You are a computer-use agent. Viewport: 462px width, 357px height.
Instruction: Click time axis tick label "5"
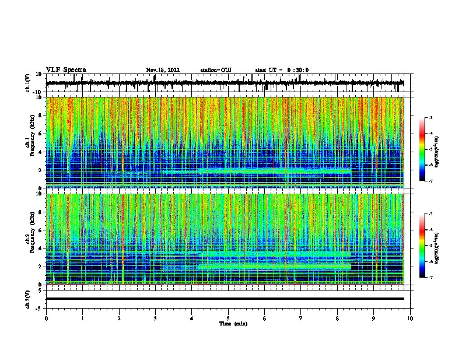(x=228, y=318)
